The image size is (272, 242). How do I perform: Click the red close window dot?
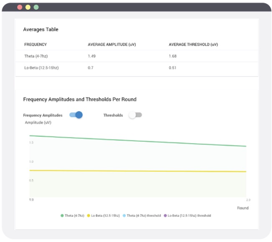[20, 7]
